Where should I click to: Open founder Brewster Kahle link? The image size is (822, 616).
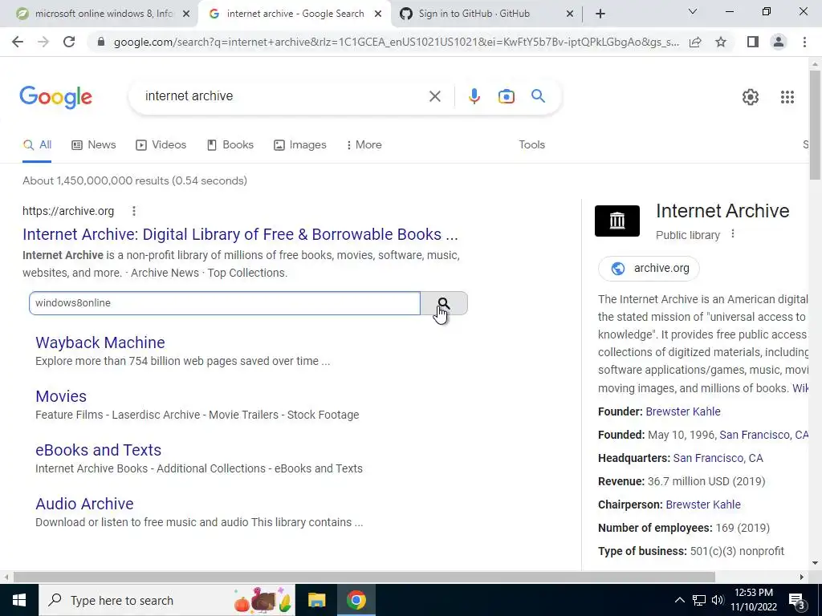click(x=683, y=411)
